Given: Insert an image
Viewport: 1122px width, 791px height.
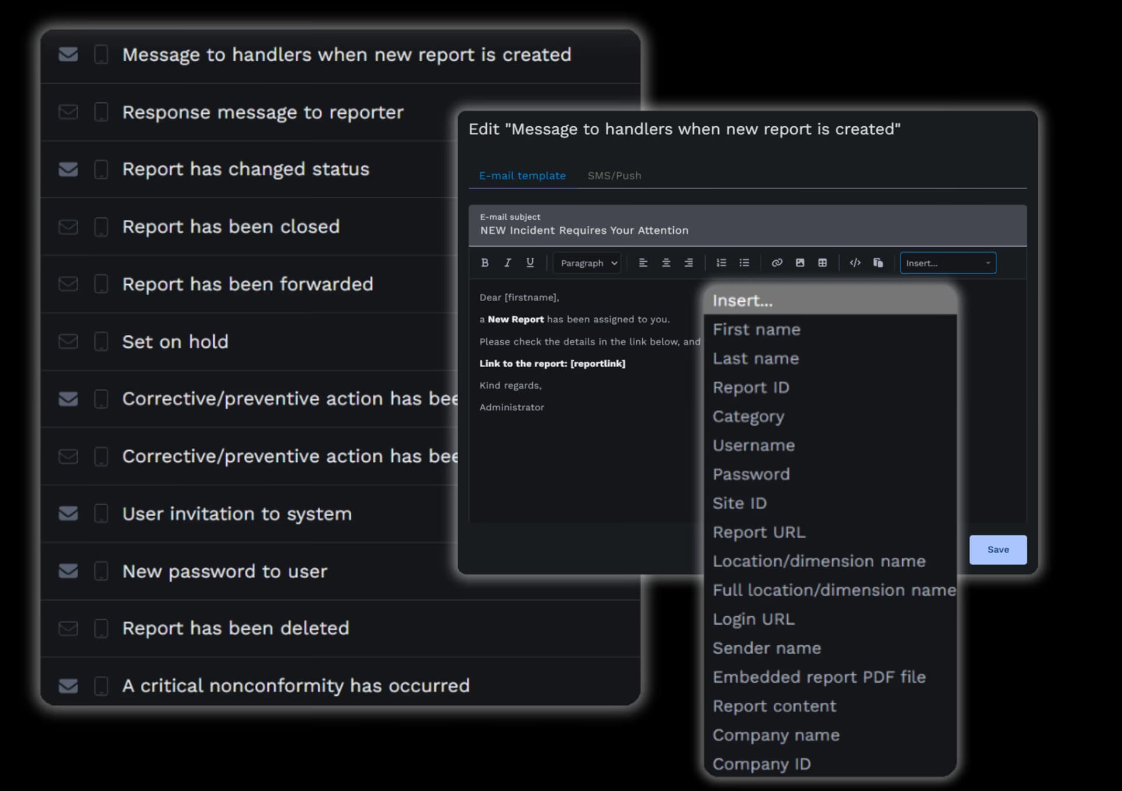Looking at the screenshot, I should [x=799, y=263].
